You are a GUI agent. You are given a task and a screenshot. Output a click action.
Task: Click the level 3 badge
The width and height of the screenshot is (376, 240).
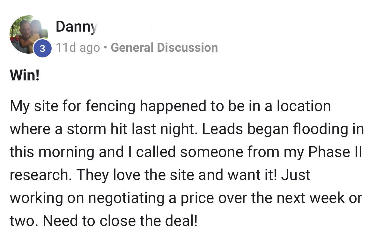tap(42, 49)
